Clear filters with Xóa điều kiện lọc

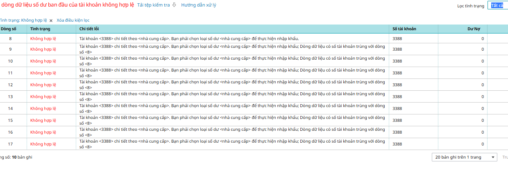pos(73,20)
